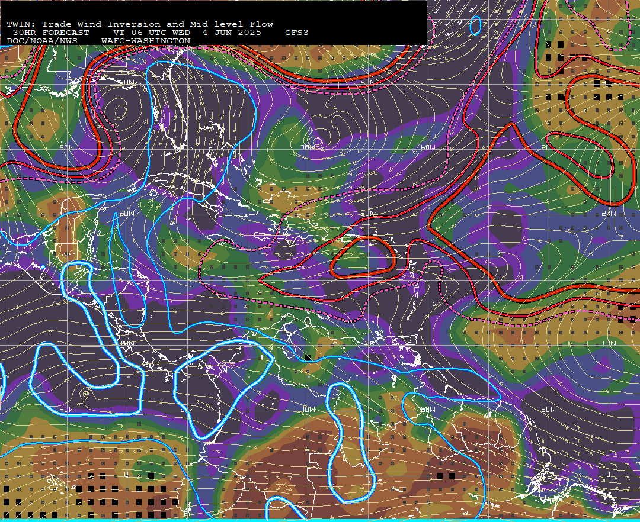
Task: Select the "30HR FORECAST" label
Action: coord(50,33)
